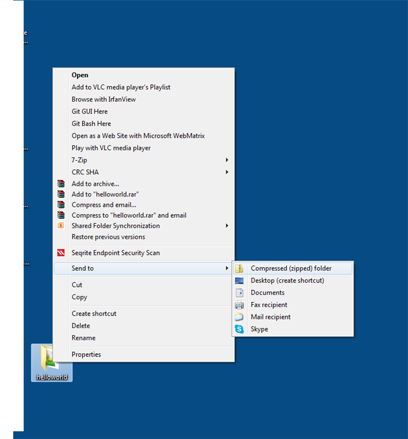
Task: Click the WinRAR icon beside Compress to "helloworld.rar" and email
Action: [61, 215]
